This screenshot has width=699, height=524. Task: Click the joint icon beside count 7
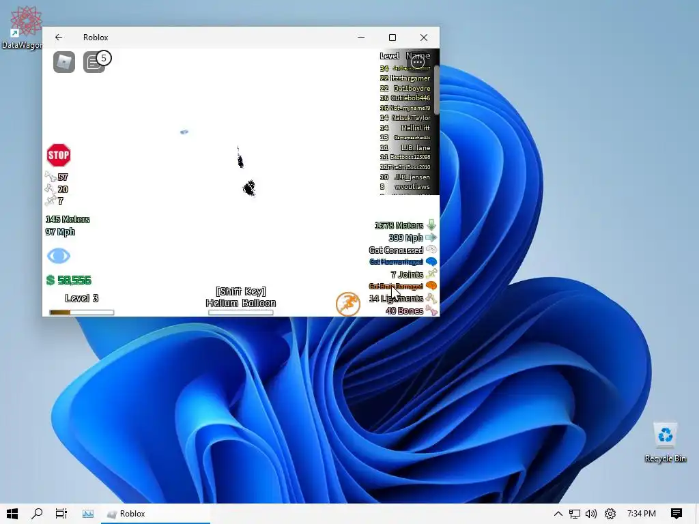[51, 201]
